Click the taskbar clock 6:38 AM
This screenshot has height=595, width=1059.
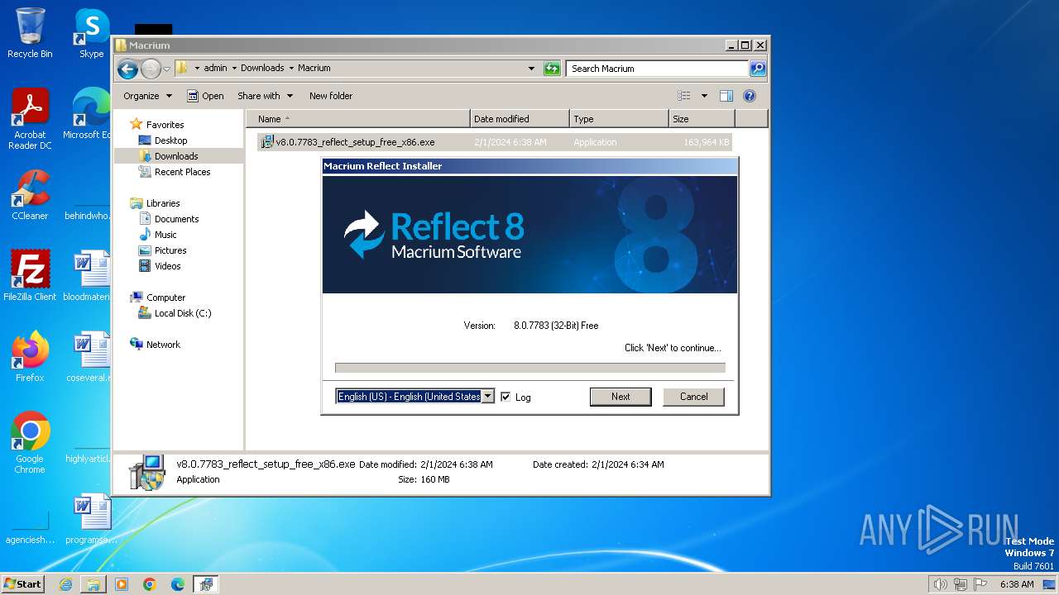[1017, 584]
